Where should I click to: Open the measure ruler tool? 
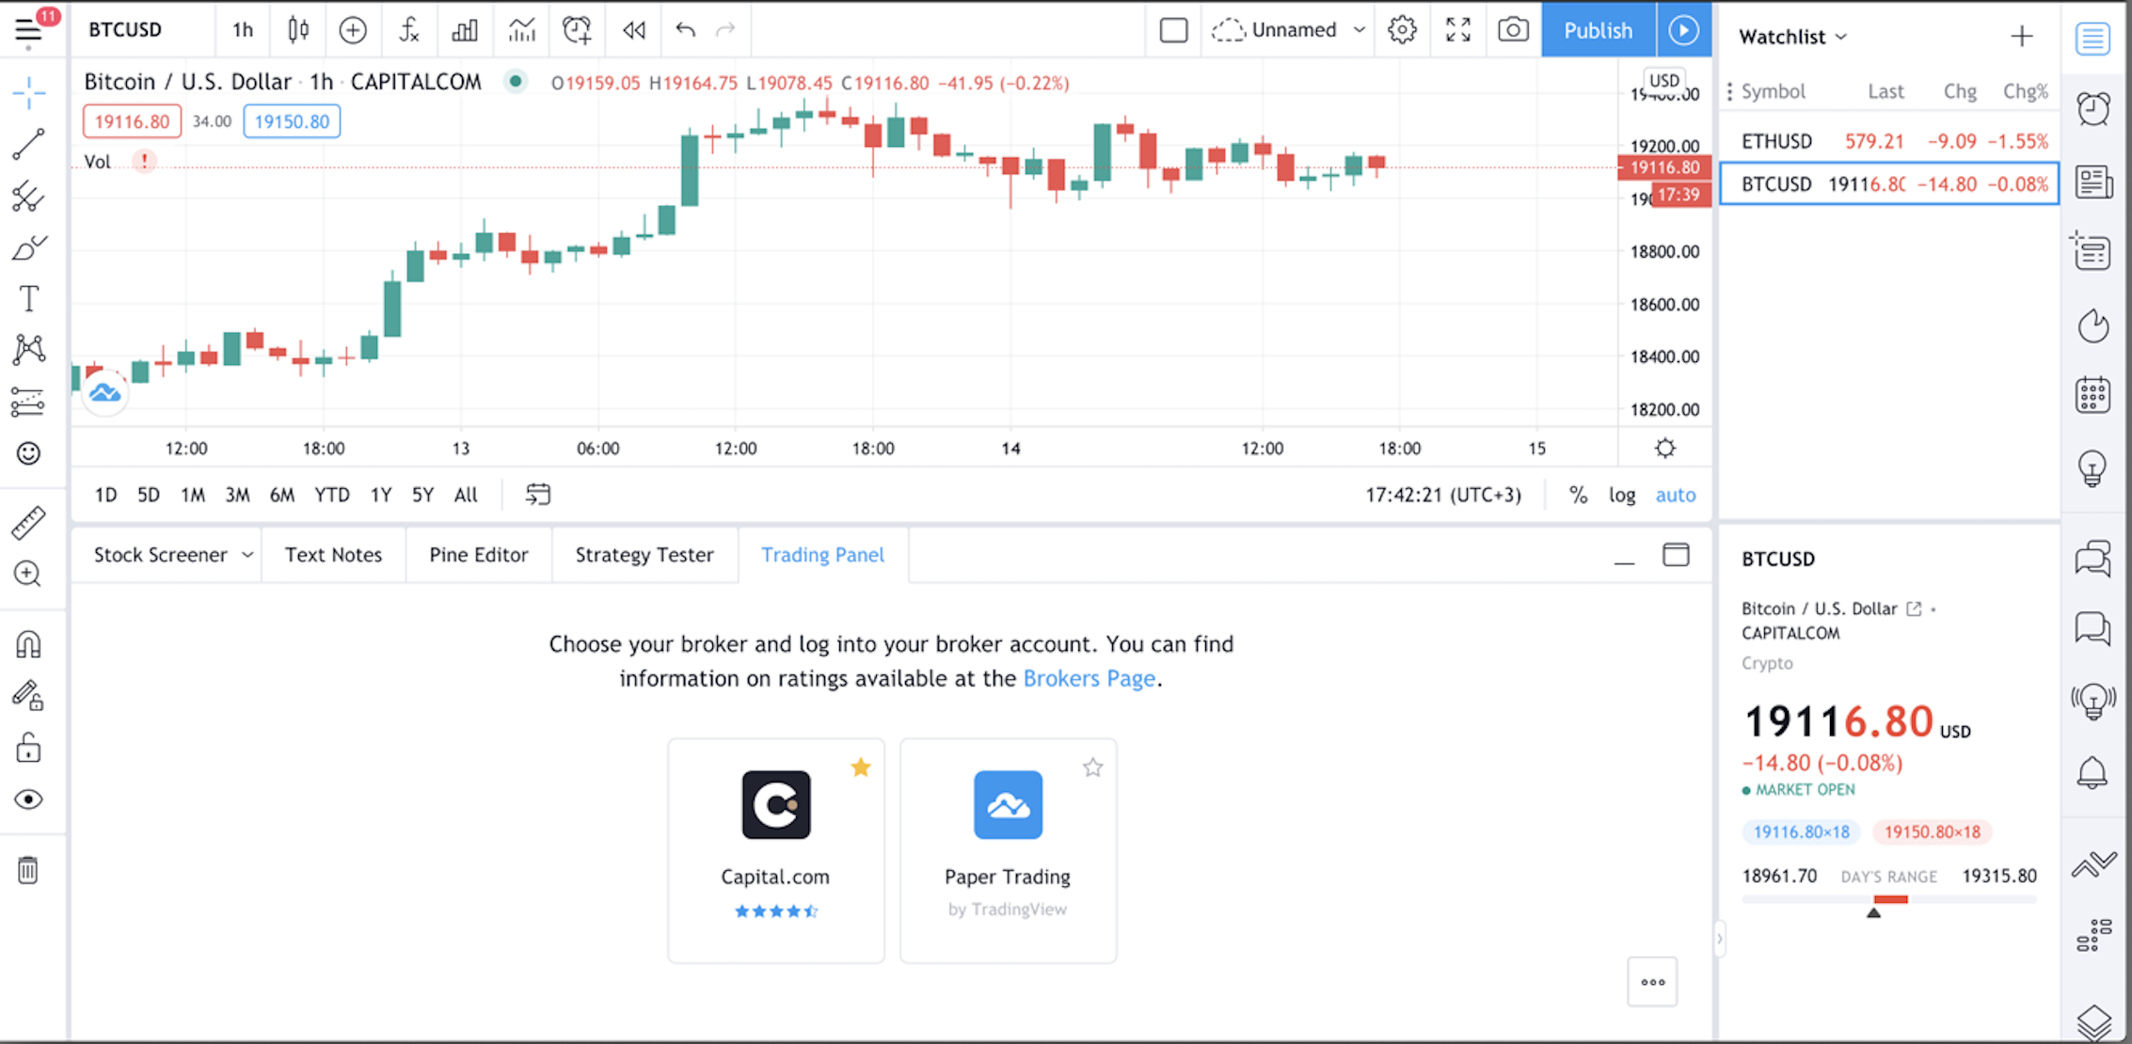(x=28, y=523)
